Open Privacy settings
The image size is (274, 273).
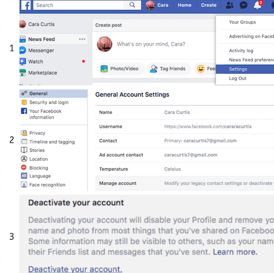37,133
